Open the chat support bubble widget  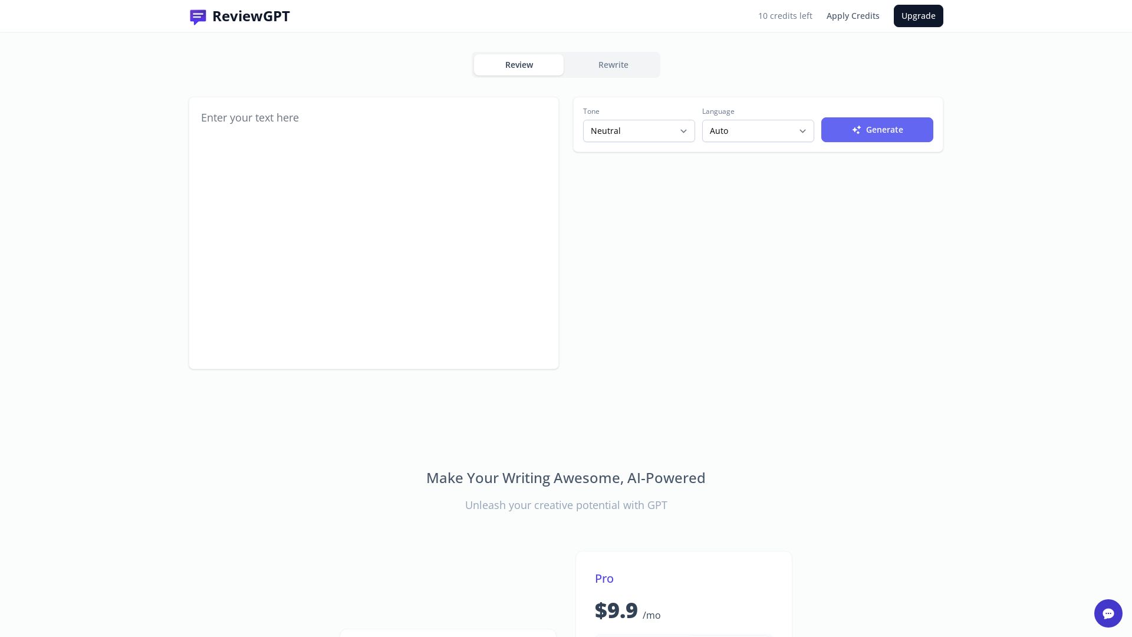pyautogui.click(x=1108, y=613)
